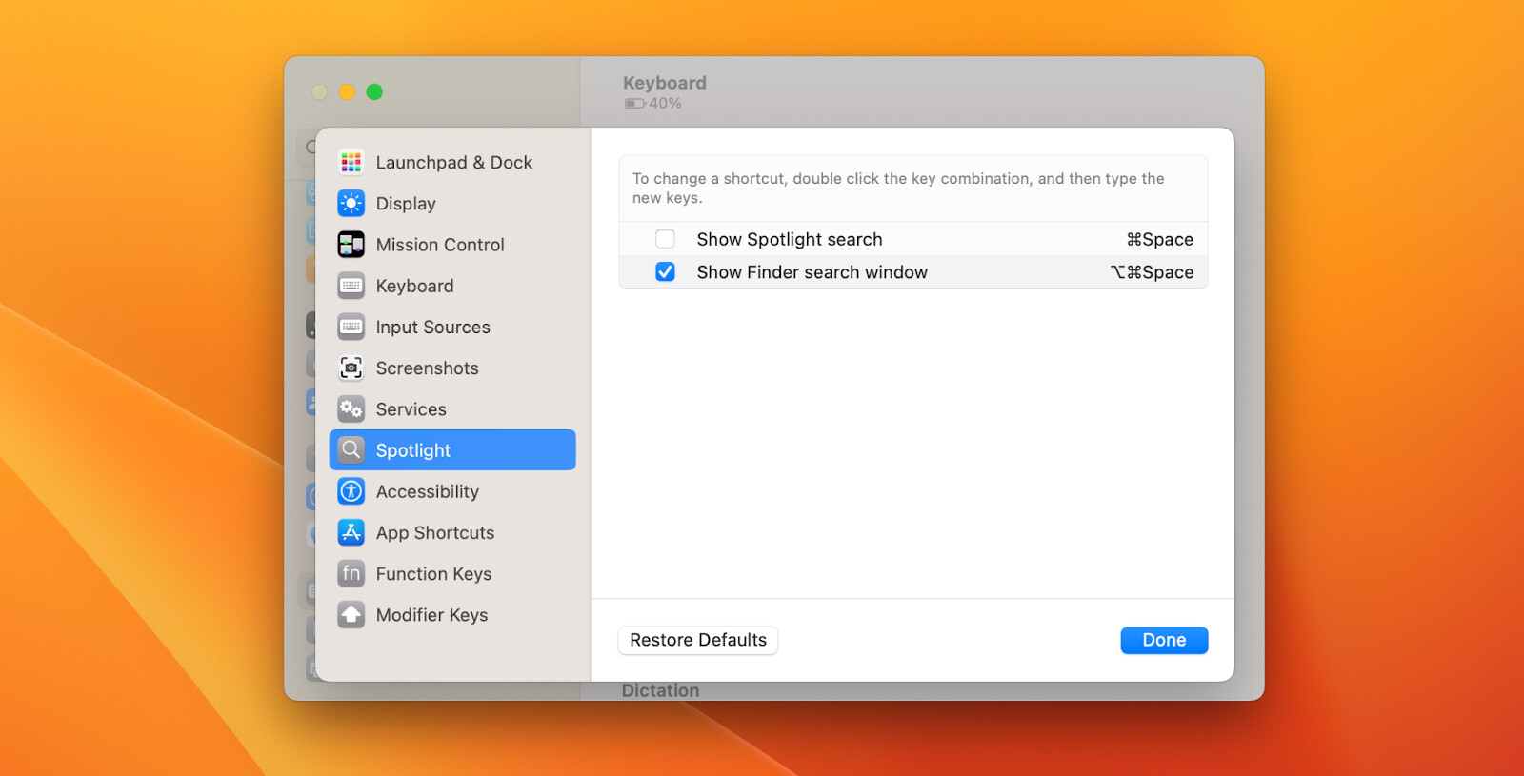Select the Spotlight category in sidebar
1524x776 pixels.
(452, 449)
